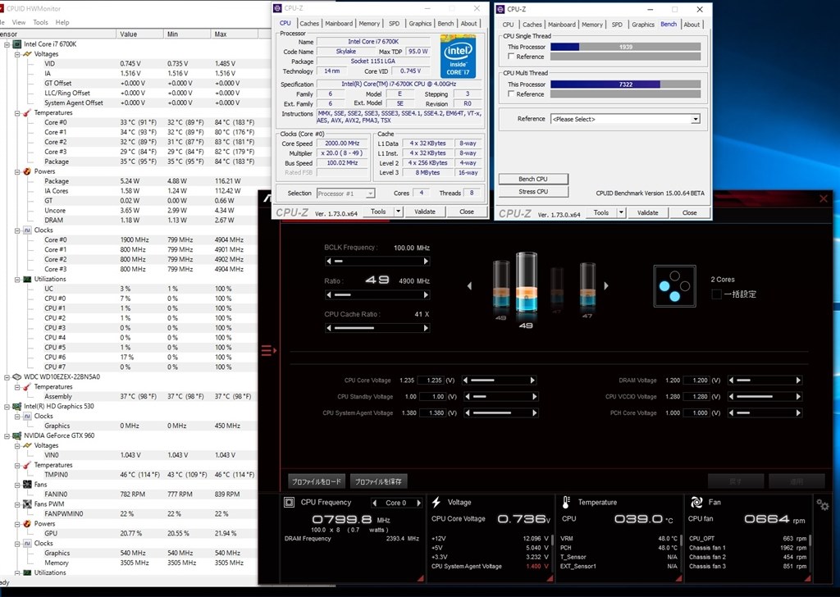The image size is (840, 597).
Task: Collapse Temperatures node under WDC WD10EZEX-22BN5A0
Action: click(17, 387)
